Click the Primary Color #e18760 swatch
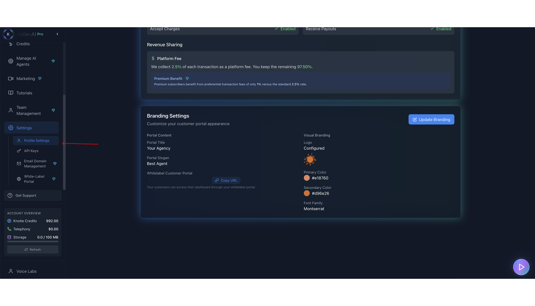This screenshot has height=306, width=535. 307,178
